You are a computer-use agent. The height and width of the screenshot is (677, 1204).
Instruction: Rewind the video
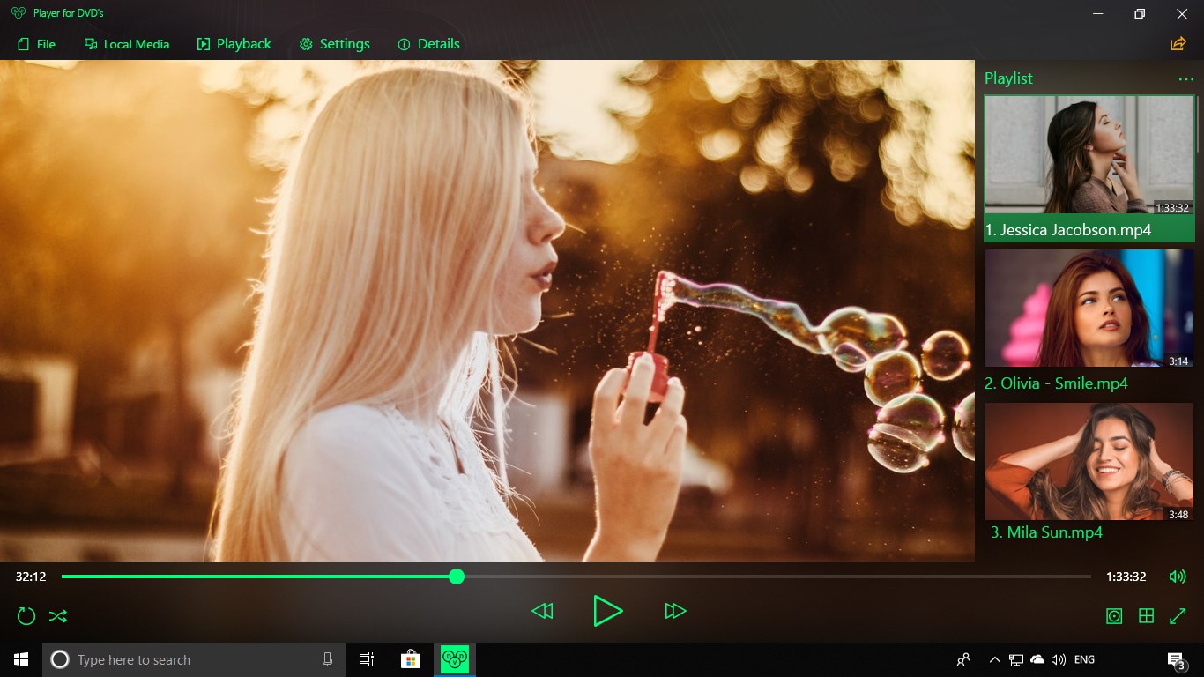click(x=543, y=611)
